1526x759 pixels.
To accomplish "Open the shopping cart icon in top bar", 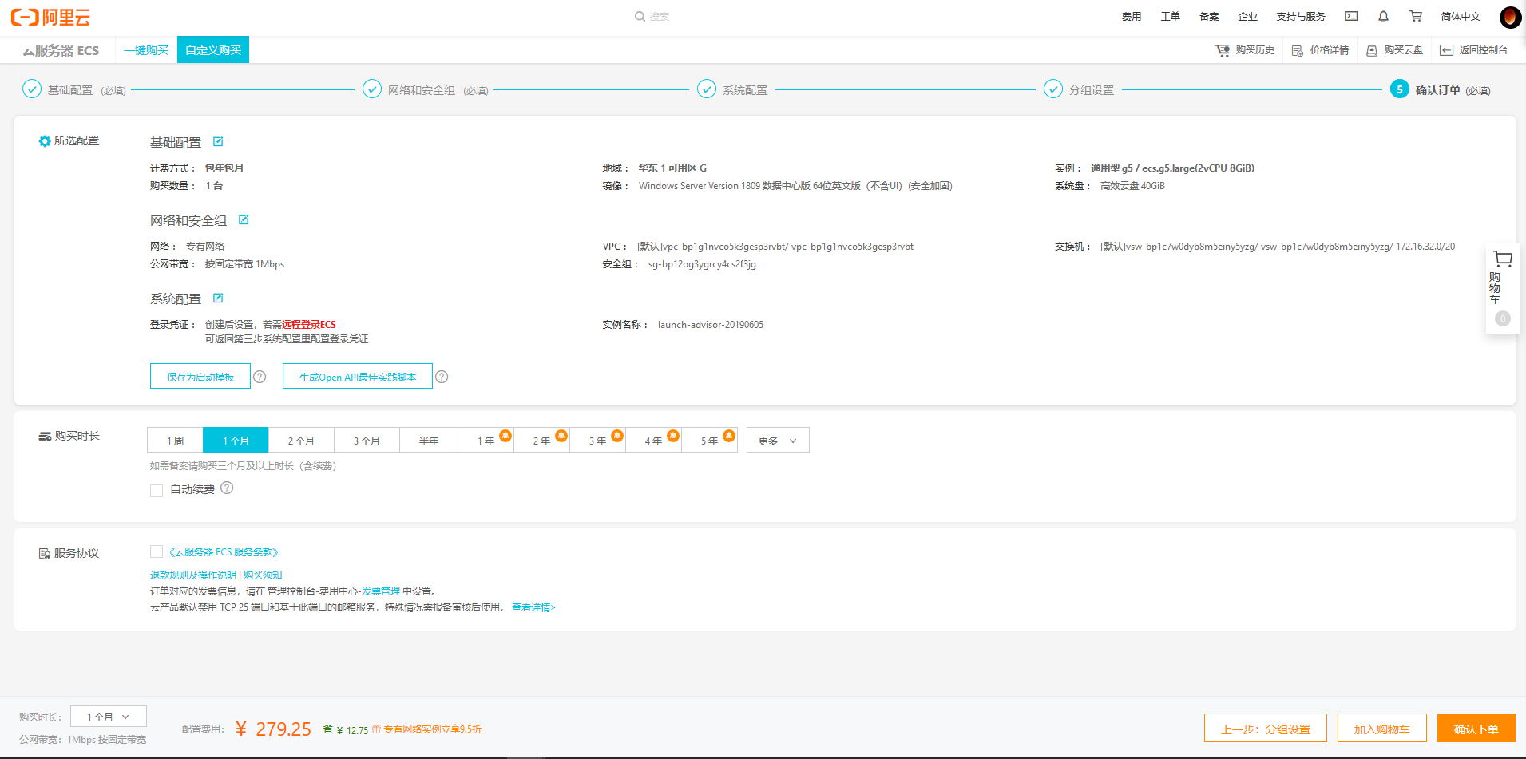I will click(1416, 16).
